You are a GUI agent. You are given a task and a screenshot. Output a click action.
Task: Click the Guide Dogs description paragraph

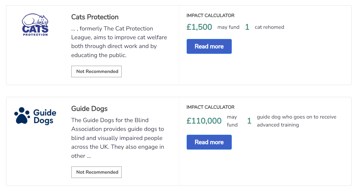[118, 138]
